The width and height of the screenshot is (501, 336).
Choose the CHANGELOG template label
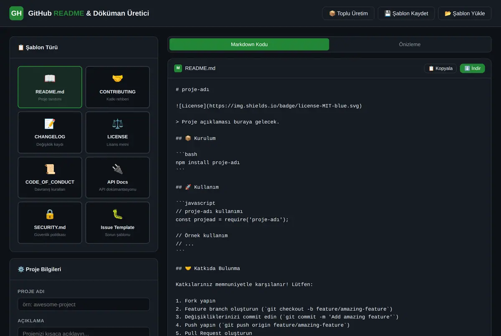[50, 137]
